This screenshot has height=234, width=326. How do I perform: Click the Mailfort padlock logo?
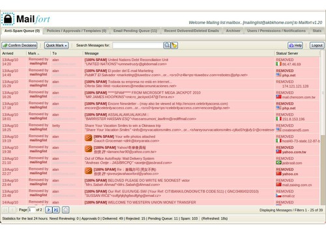click(x=8, y=19)
